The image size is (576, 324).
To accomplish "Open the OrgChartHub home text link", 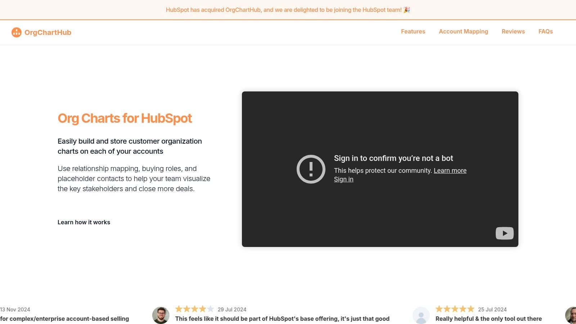I will pos(48,32).
